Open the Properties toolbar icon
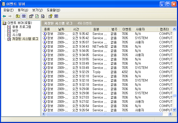The height and width of the screenshot is (123, 178). (x=31, y=16)
